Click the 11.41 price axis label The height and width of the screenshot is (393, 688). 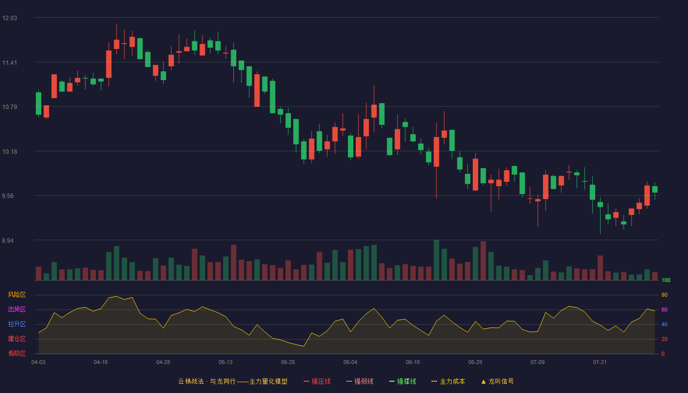coord(9,63)
